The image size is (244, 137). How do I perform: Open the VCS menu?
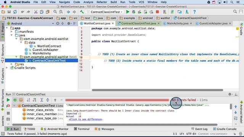[141, 2]
